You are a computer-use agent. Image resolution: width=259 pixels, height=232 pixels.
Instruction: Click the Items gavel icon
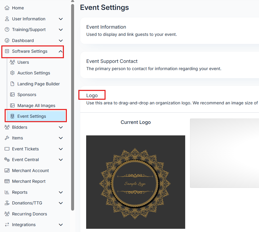coord(7,138)
